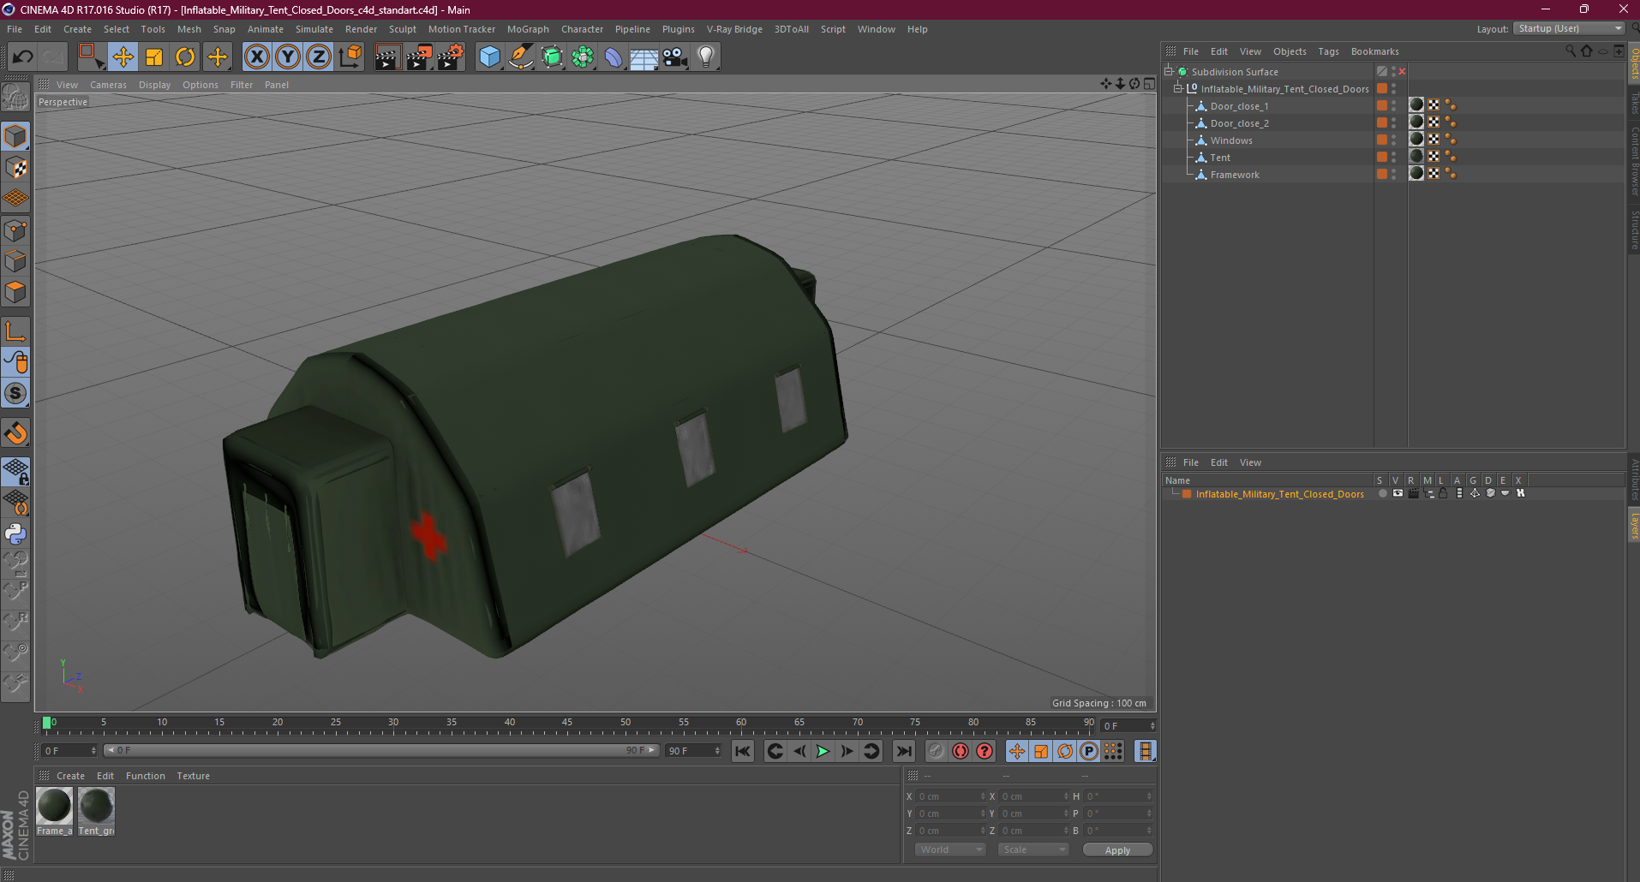Viewport: 1640px width, 882px height.
Task: Toggle layer visibility eye icon
Action: 1398,494
